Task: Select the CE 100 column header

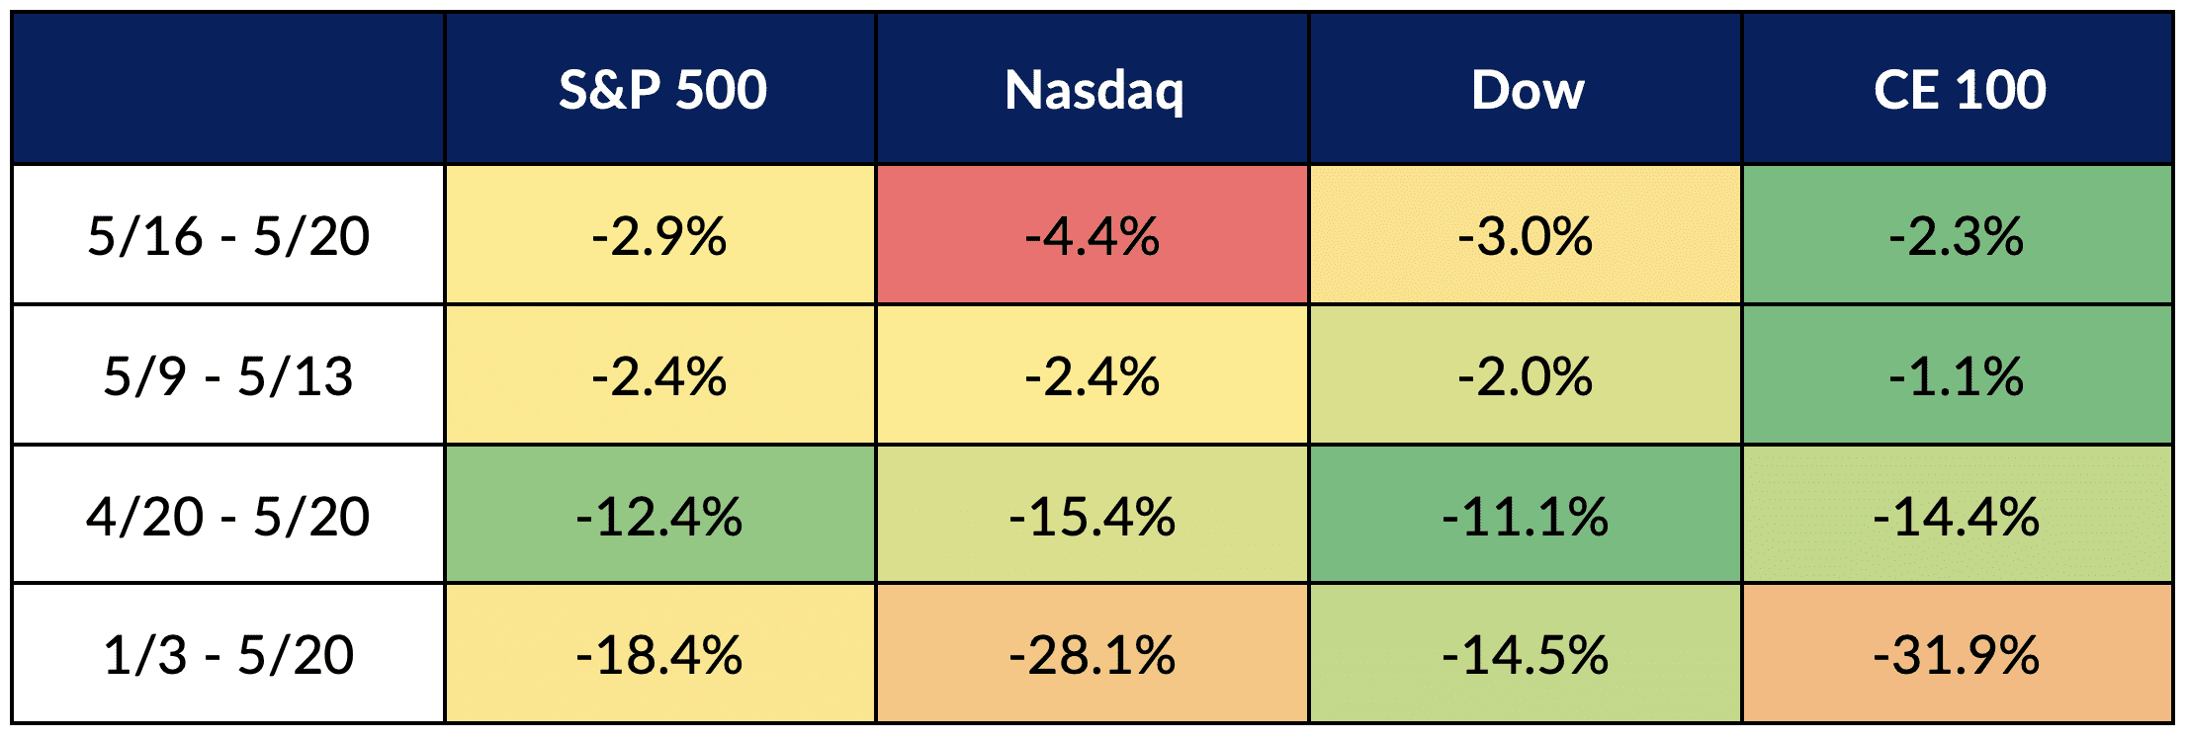Action: click(x=1959, y=90)
